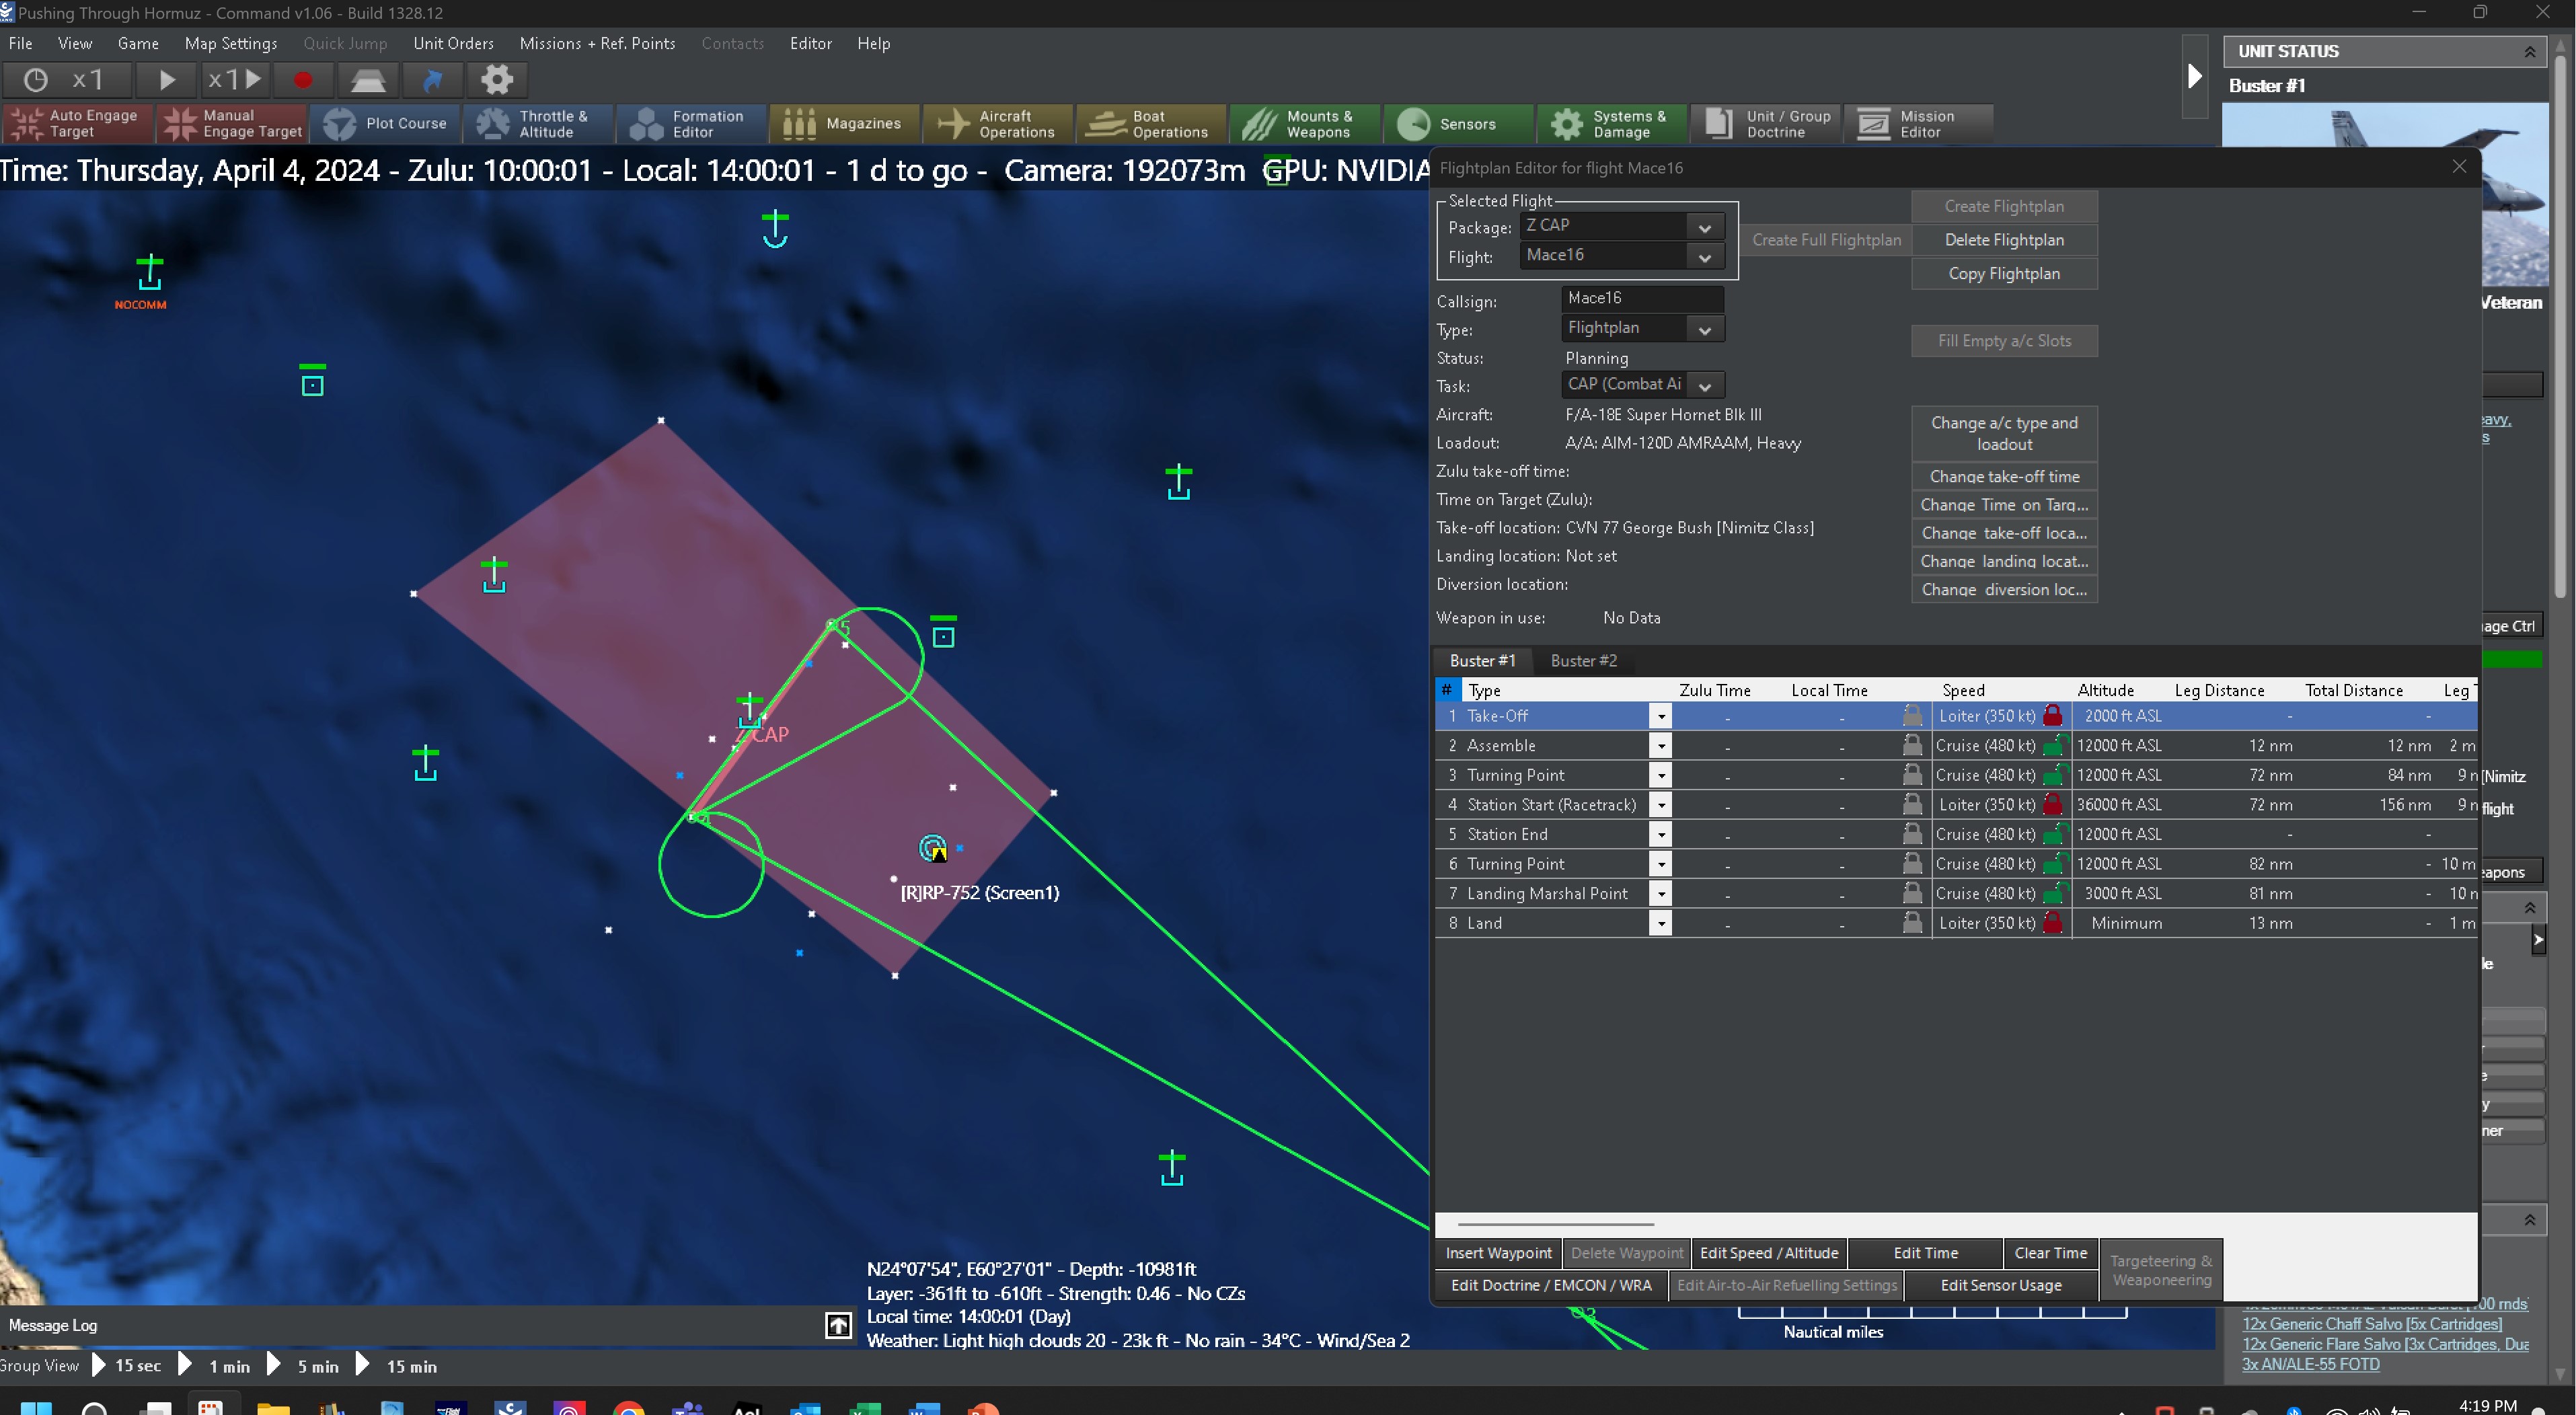
Task: Start the simulation with the play button
Action: pyautogui.click(x=167, y=79)
